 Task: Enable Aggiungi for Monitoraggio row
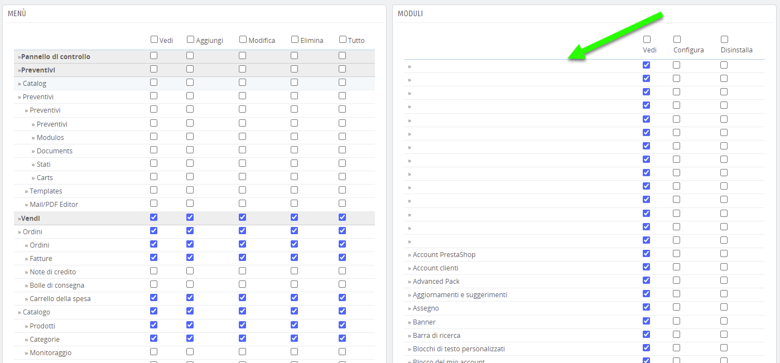point(190,352)
